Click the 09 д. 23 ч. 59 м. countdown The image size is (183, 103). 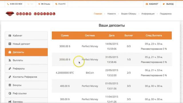click(154, 44)
